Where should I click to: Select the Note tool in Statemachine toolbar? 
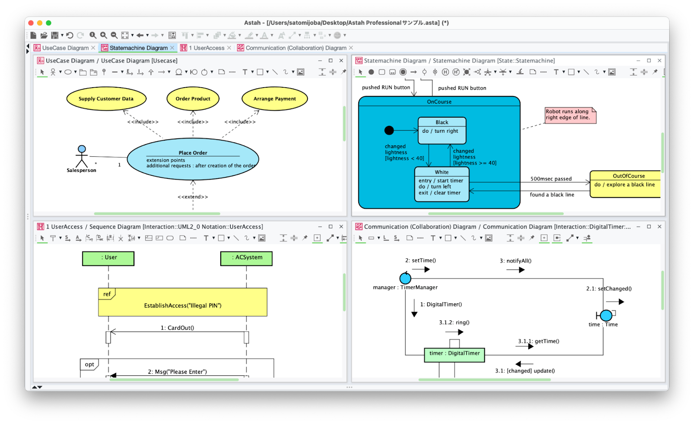533,72
